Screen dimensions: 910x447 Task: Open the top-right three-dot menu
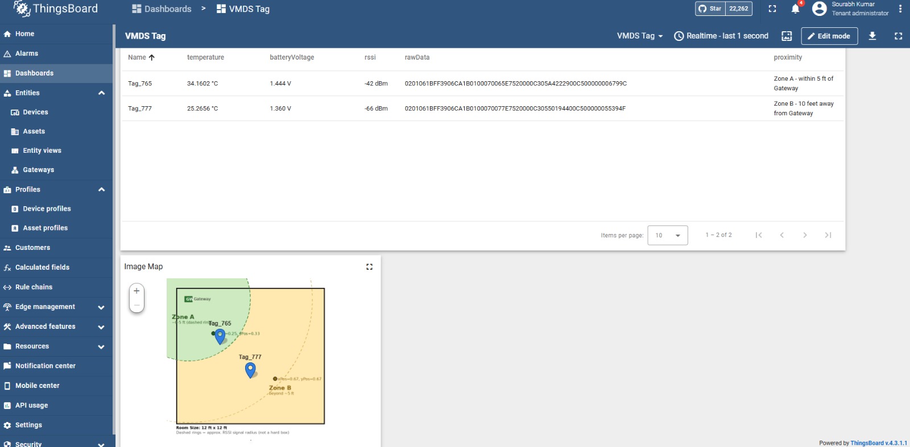coord(900,9)
